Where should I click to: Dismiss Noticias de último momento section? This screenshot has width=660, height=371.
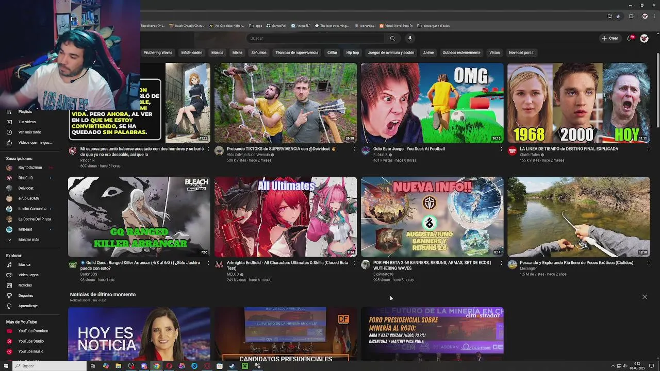[645, 297]
